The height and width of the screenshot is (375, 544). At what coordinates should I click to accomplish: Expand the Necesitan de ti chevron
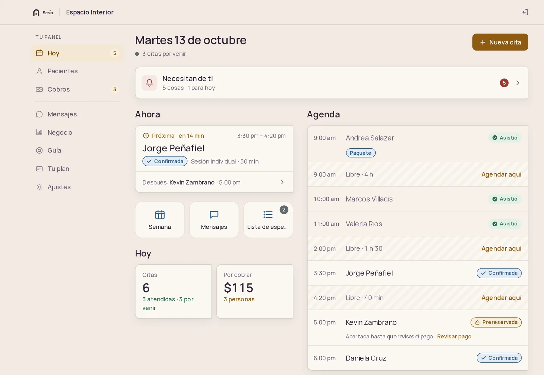[x=517, y=83]
